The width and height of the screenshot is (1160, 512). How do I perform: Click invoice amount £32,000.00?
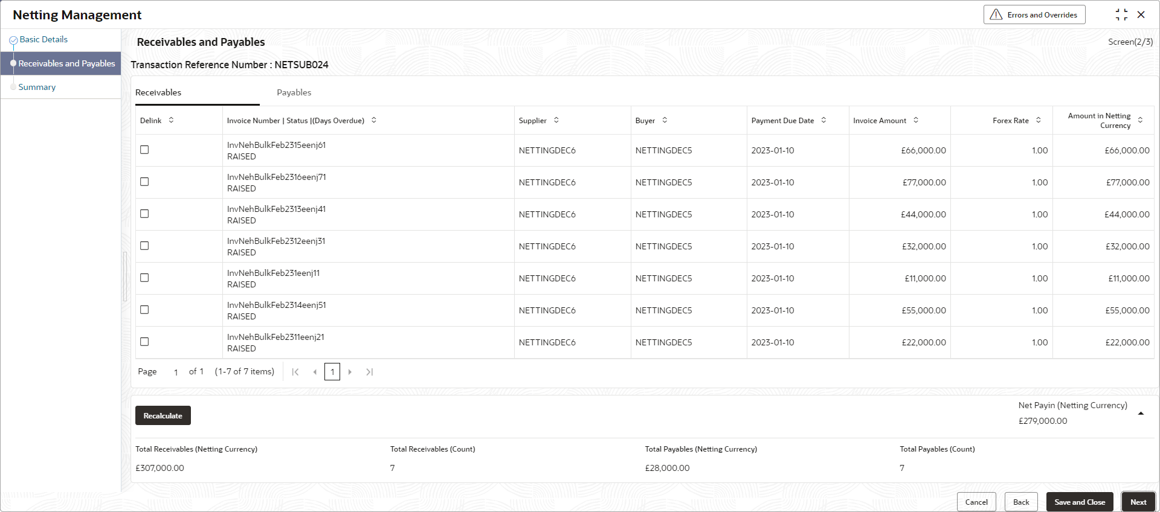coord(924,246)
